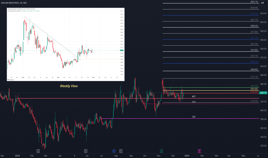
Task: Select the current price label 440.10
Action: click(263, 93)
